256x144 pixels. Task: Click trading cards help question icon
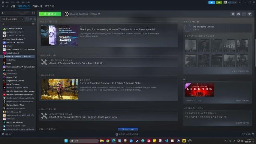(198, 22)
